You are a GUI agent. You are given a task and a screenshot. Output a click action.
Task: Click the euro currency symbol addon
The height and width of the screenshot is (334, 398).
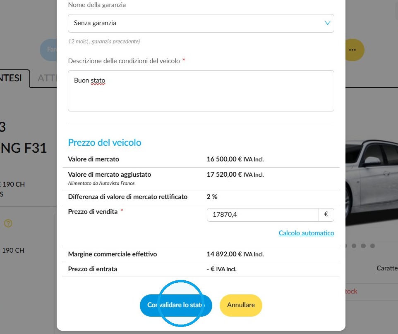(x=326, y=215)
